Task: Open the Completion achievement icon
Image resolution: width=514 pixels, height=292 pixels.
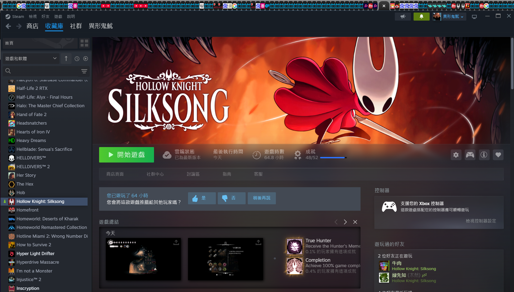Action: [295, 266]
